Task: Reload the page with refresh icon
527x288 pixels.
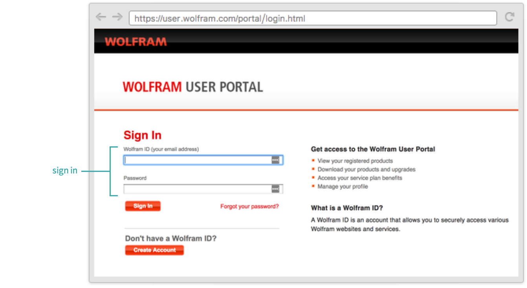Action: 510,17
